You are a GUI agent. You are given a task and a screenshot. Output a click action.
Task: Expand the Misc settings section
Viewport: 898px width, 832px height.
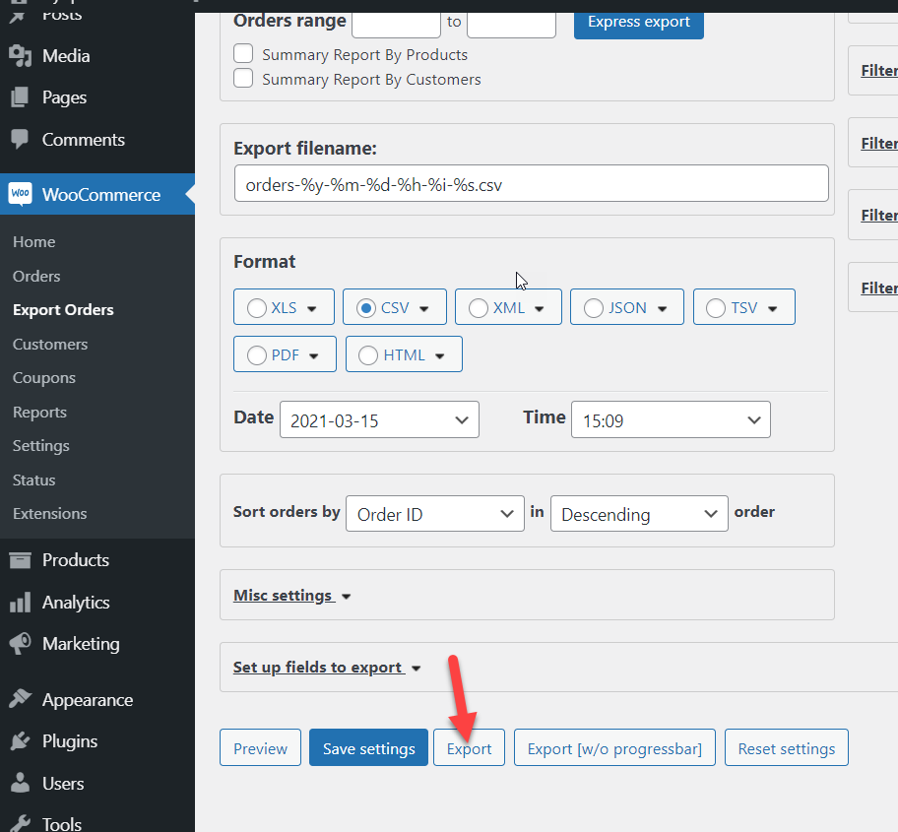pos(292,596)
